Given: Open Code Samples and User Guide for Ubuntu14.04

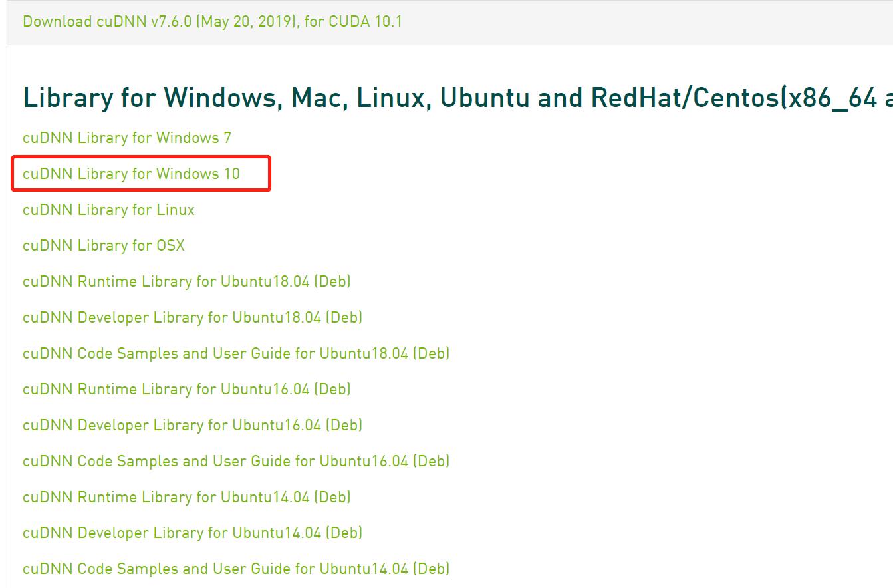Looking at the screenshot, I should pyautogui.click(x=236, y=569).
